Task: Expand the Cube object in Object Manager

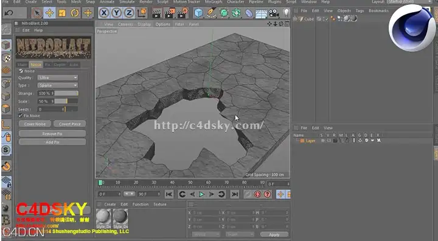Action: (295, 19)
